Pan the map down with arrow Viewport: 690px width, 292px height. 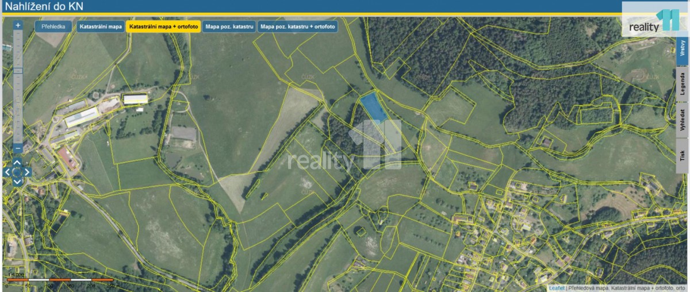point(17,181)
